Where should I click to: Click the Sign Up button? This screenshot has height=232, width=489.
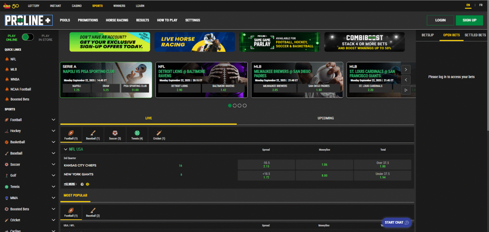tap(469, 20)
